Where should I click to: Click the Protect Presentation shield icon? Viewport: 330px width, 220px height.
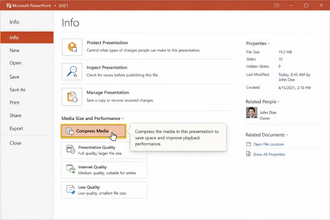point(72,47)
